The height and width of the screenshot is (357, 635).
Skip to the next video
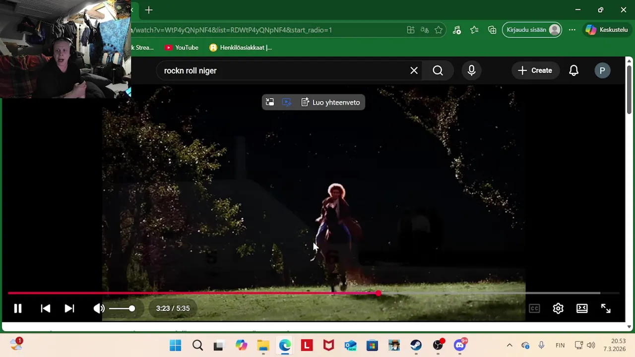point(69,308)
